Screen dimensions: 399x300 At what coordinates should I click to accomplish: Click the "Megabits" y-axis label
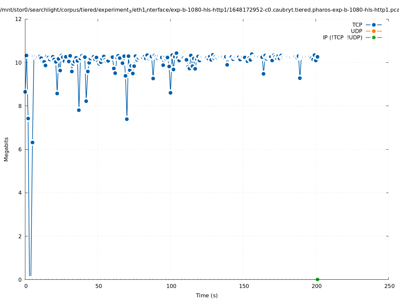[x=6, y=149]
